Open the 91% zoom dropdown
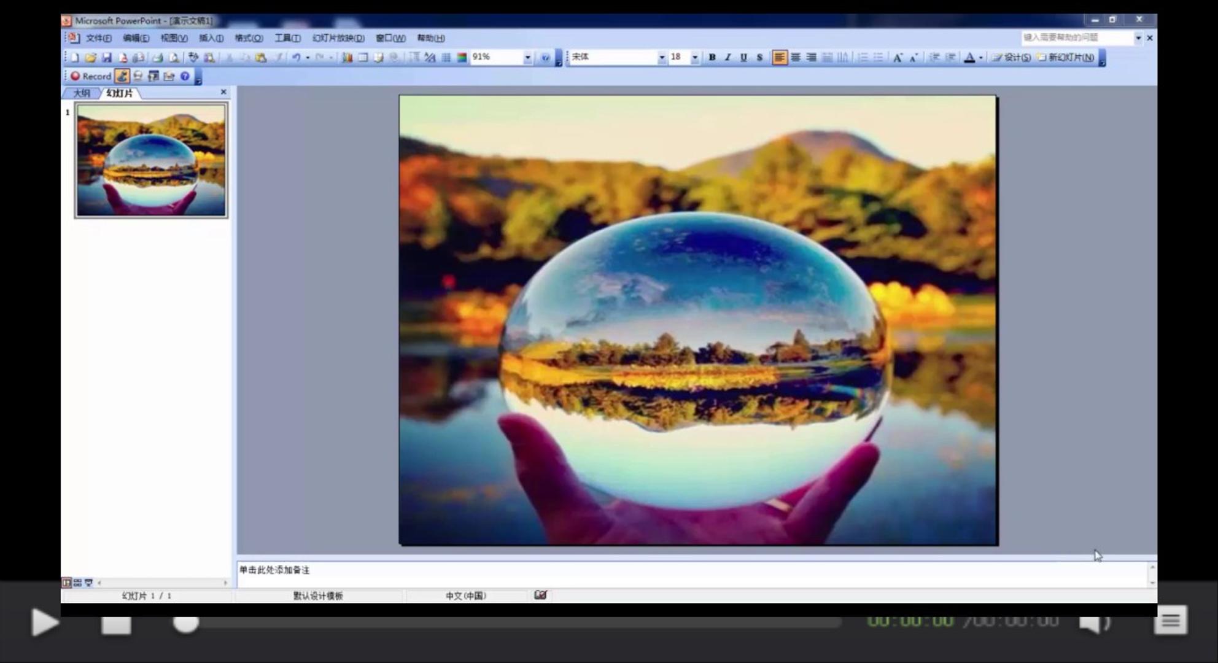 pyautogui.click(x=527, y=57)
